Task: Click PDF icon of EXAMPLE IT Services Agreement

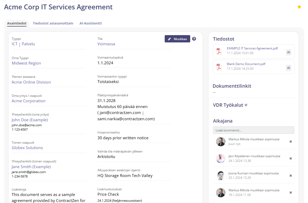Action: tap(219, 51)
